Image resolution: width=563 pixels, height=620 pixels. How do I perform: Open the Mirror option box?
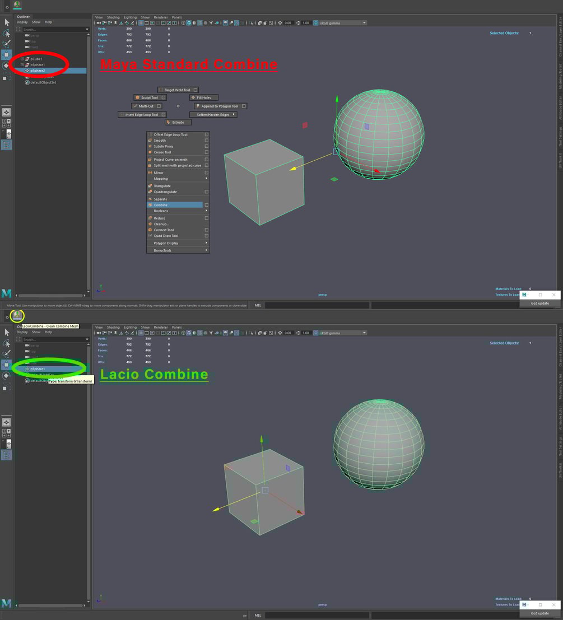pos(206,173)
